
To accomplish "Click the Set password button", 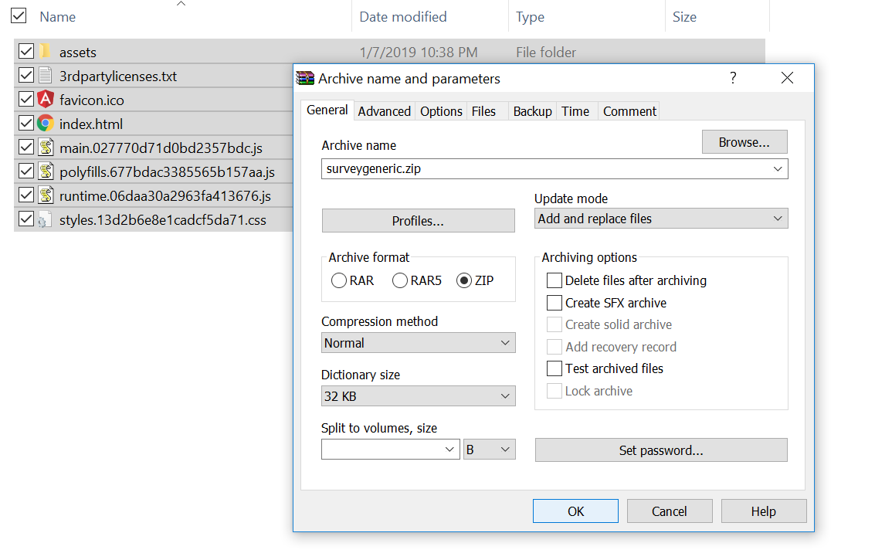I will pyautogui.click(x=660, y=450).
